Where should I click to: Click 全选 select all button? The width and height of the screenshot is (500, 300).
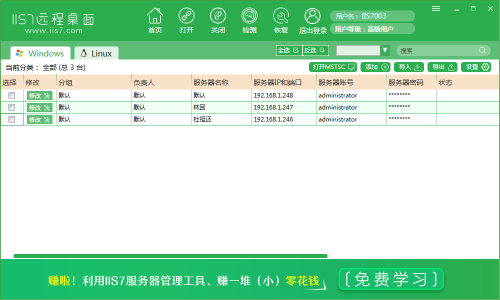click(x=288, y=50)
